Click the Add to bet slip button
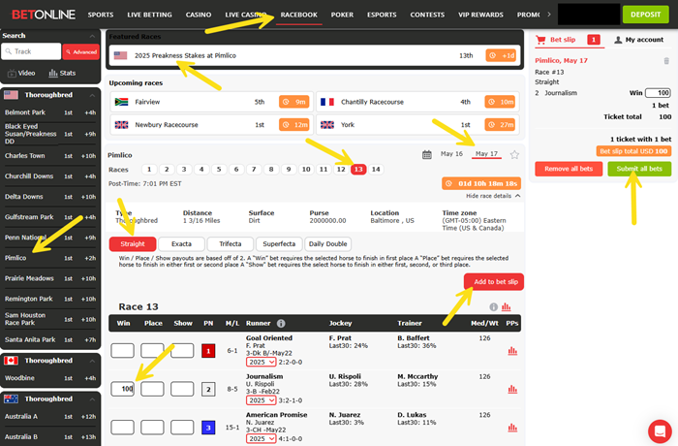Image resolution: width=678 pixels, height=446 pixels. pyautogui.click(x=493, y=281)
